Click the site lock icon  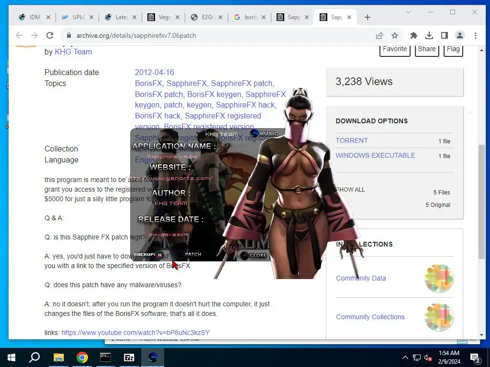click(x=69, y=35)
